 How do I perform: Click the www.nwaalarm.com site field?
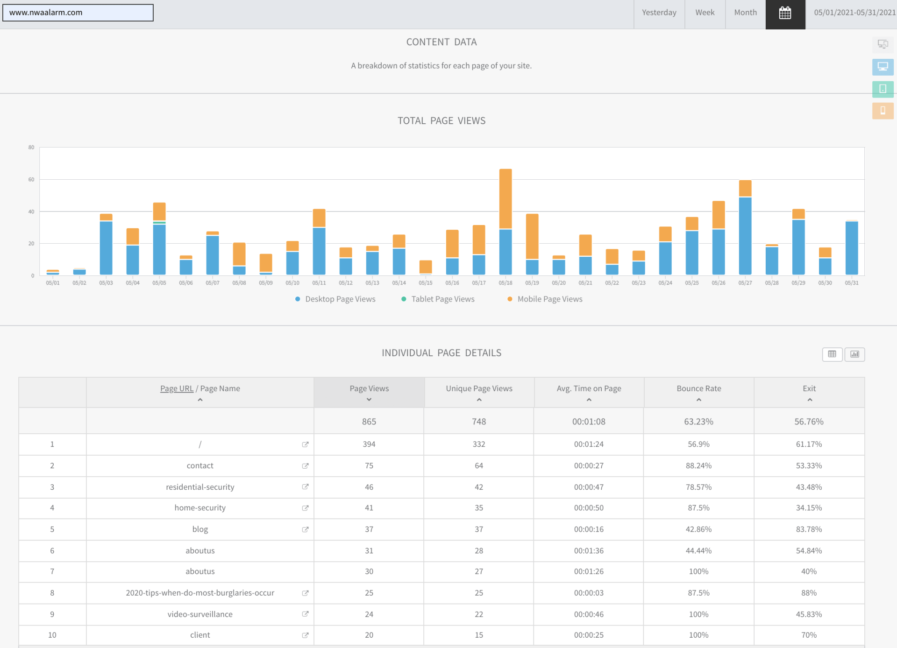pos(78,13)
